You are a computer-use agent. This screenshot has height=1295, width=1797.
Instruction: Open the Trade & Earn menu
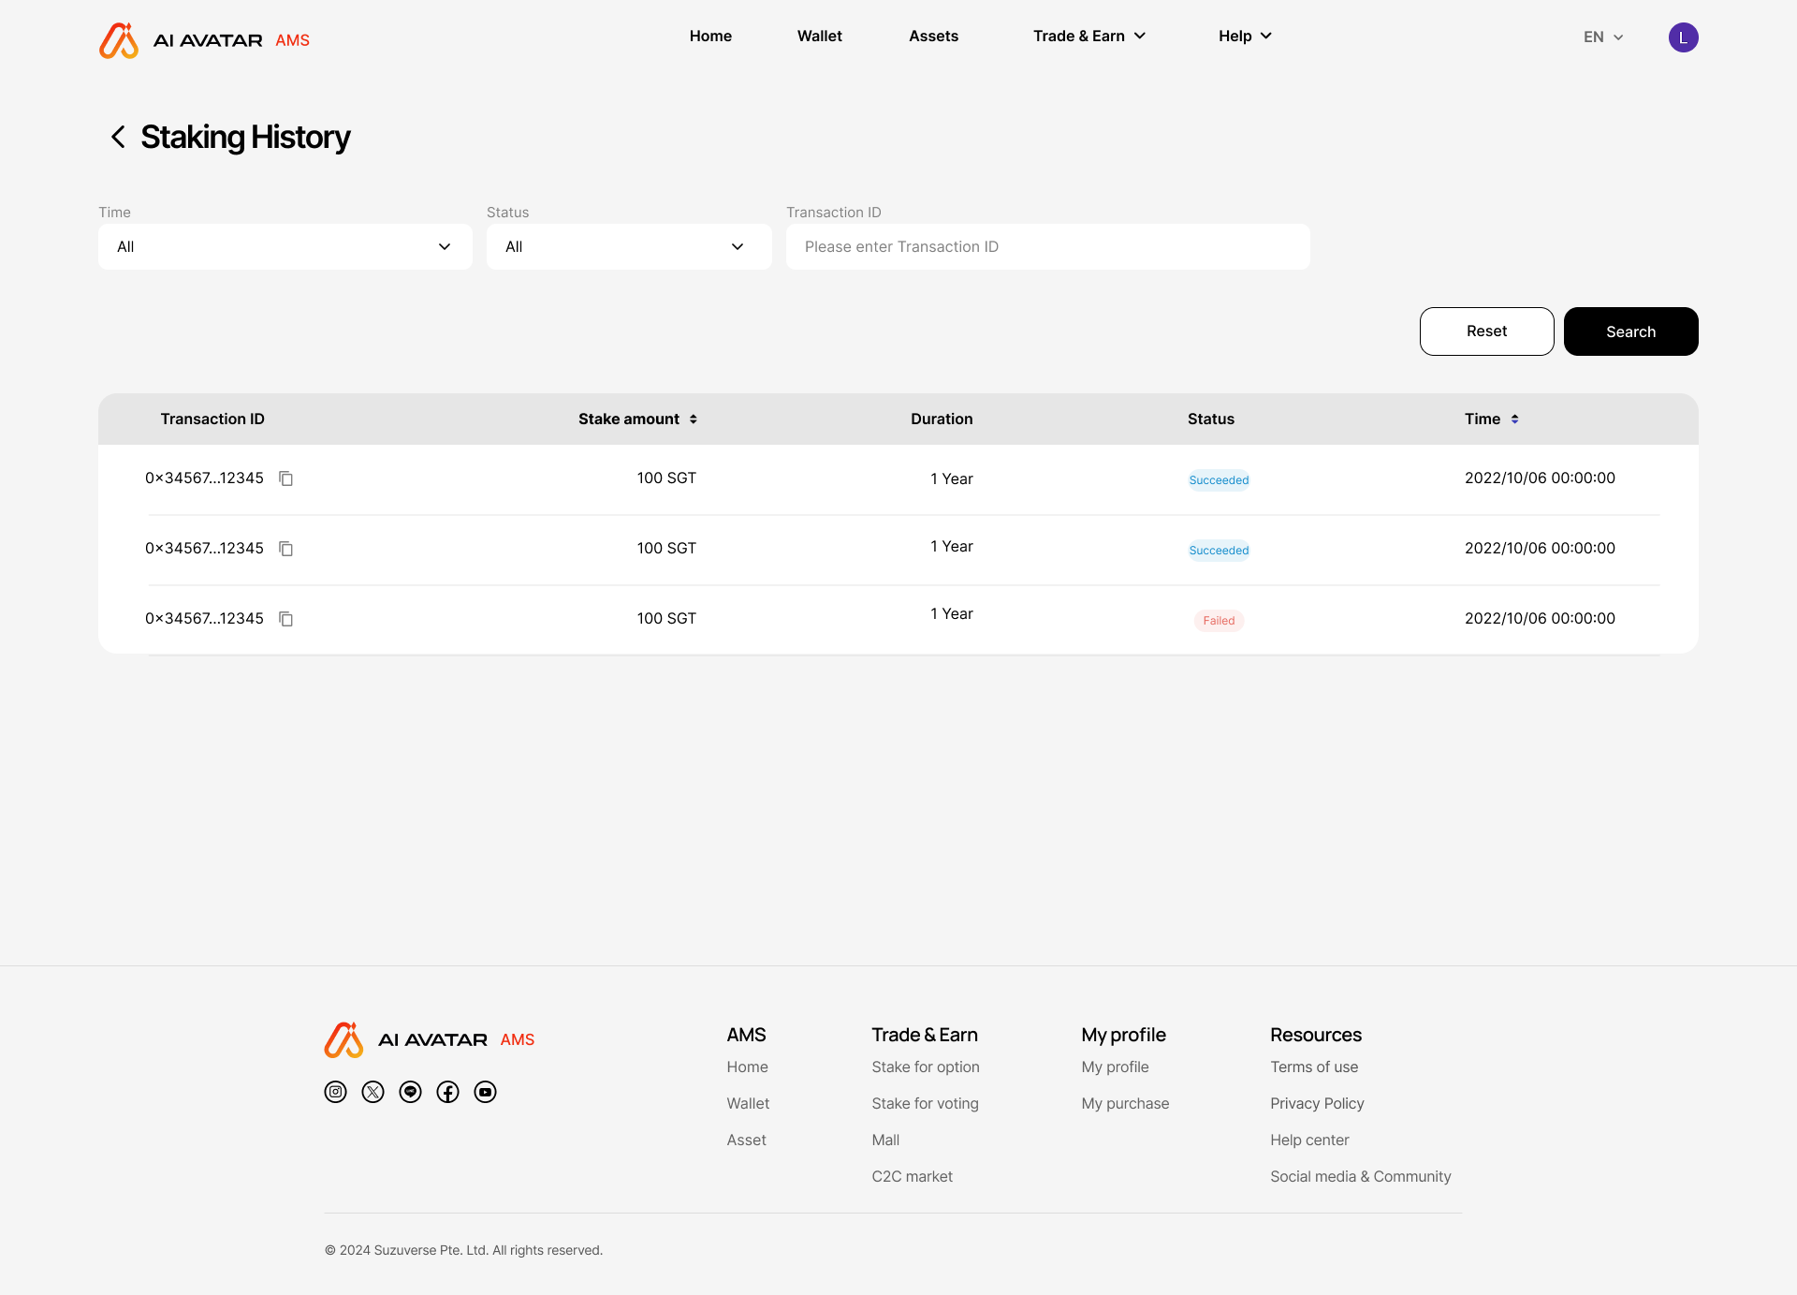point(1089,36)
